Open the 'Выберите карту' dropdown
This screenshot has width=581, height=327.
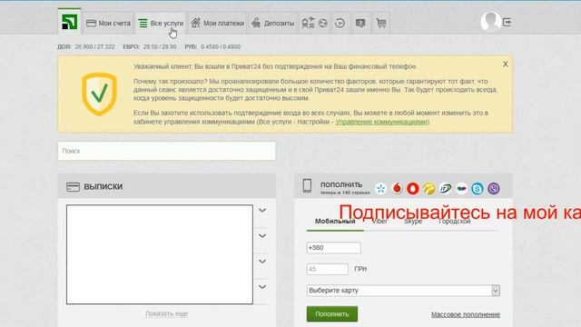[x=403, y=291]
